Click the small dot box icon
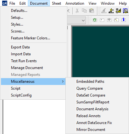129x134 pixels. click(102, 20)
